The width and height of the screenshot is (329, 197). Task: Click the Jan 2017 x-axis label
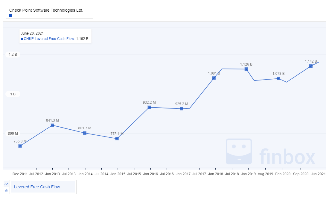[183, 174]
